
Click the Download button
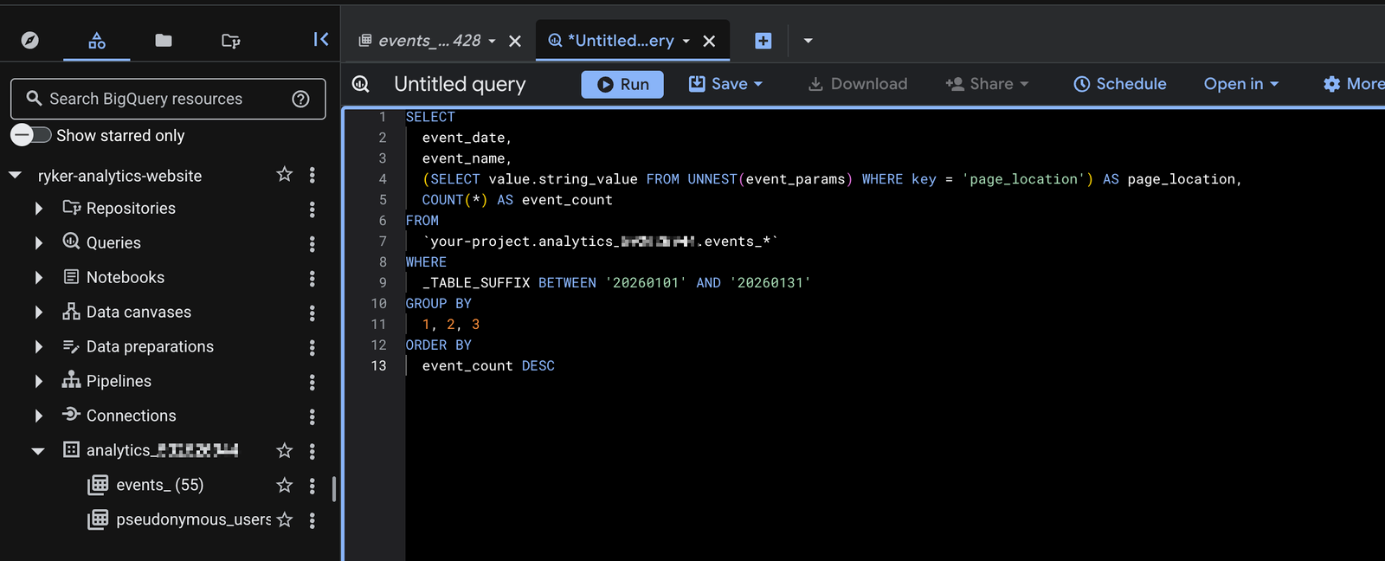(x=858, y=84)
